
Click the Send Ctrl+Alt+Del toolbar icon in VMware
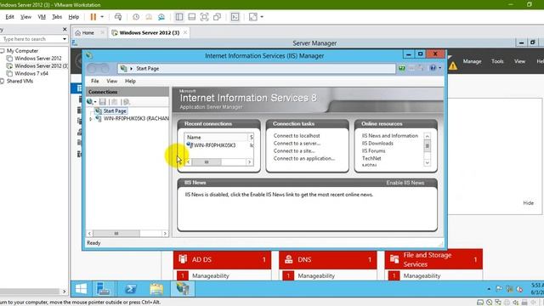(118, 17)
